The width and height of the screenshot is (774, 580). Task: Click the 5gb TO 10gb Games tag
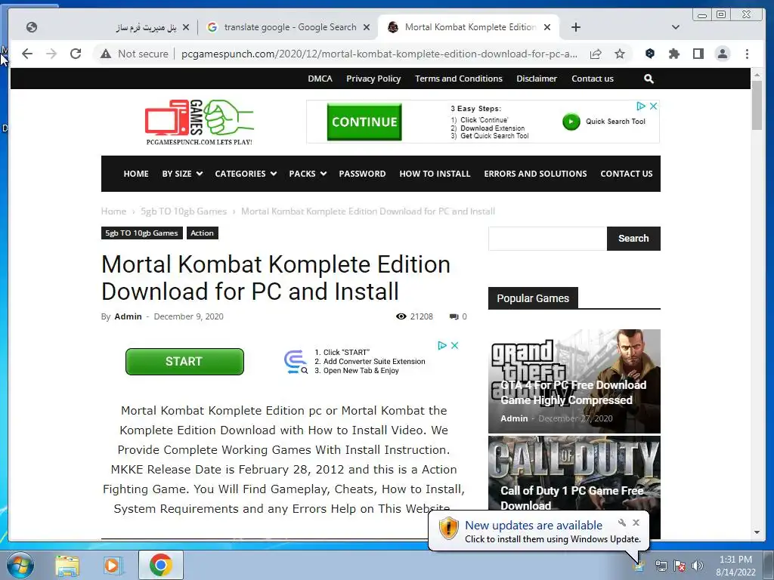point(141,233)
